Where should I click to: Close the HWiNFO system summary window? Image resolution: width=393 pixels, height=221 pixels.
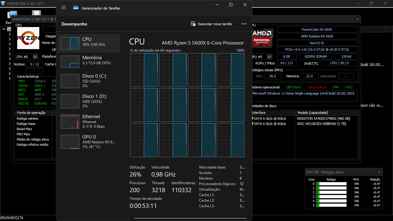point(357,19)
